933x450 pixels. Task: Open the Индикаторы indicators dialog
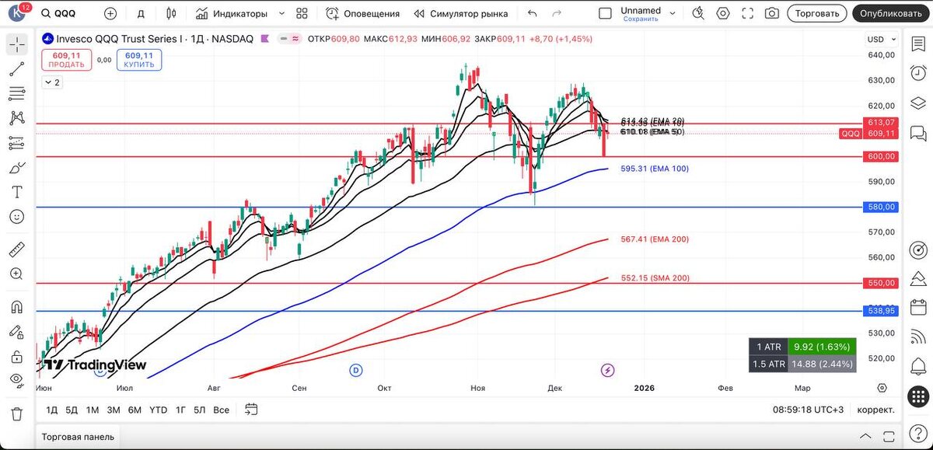tap(232, 13)
